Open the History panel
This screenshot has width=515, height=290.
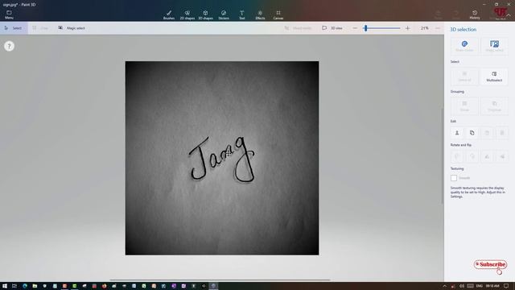pyautogui.click(x=475, y=14)
